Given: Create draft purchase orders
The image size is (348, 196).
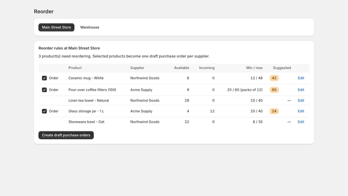Looking at the screenshot, I should point(66,135).
